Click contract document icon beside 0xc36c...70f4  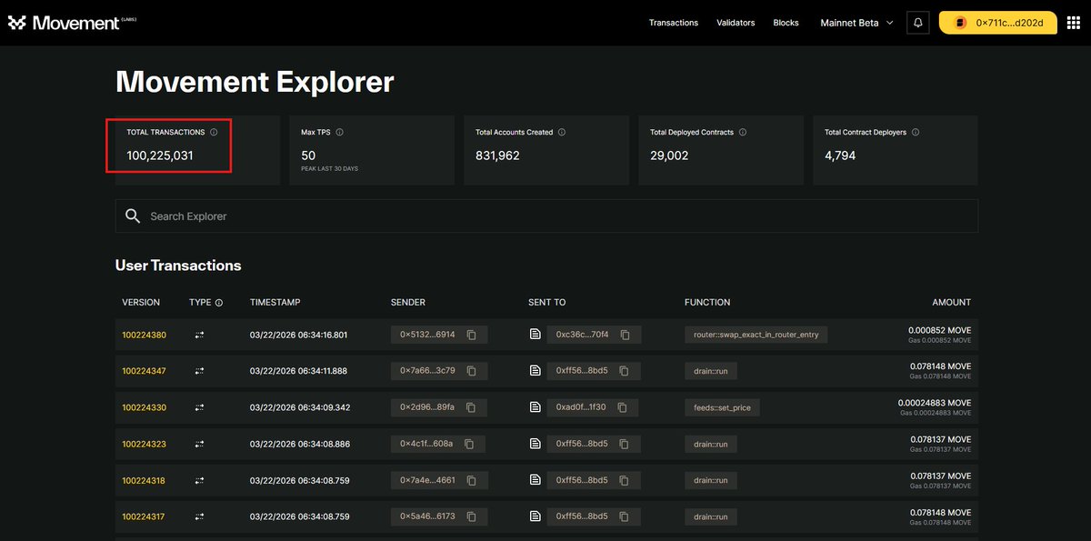(535, 335)
